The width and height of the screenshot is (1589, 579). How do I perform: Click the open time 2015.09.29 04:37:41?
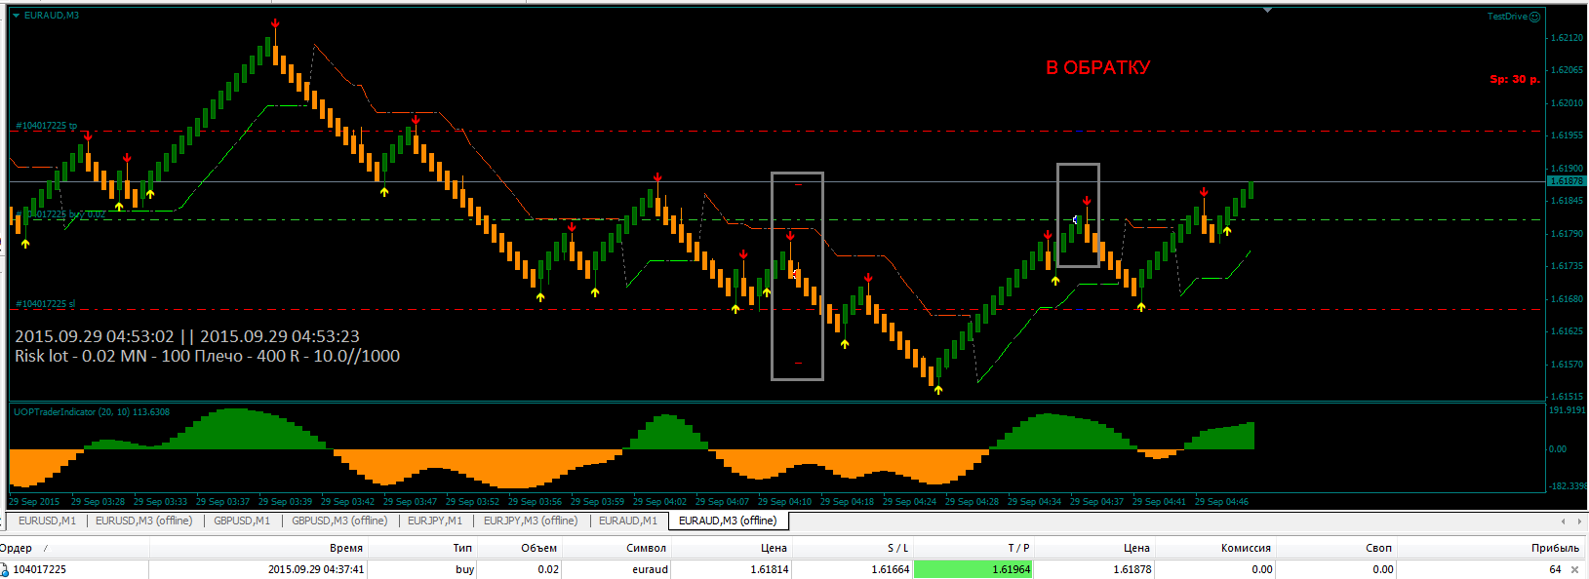click(x=316, y=569)
